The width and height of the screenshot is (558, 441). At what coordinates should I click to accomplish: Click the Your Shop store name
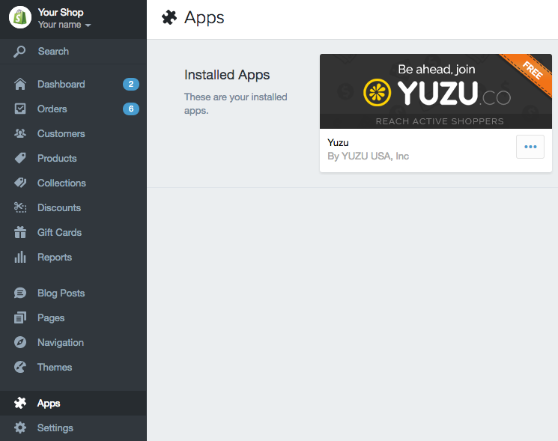pos(61,12)
